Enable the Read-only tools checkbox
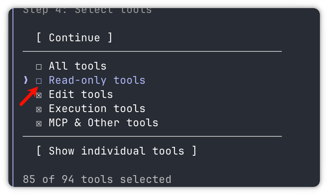 39,81
